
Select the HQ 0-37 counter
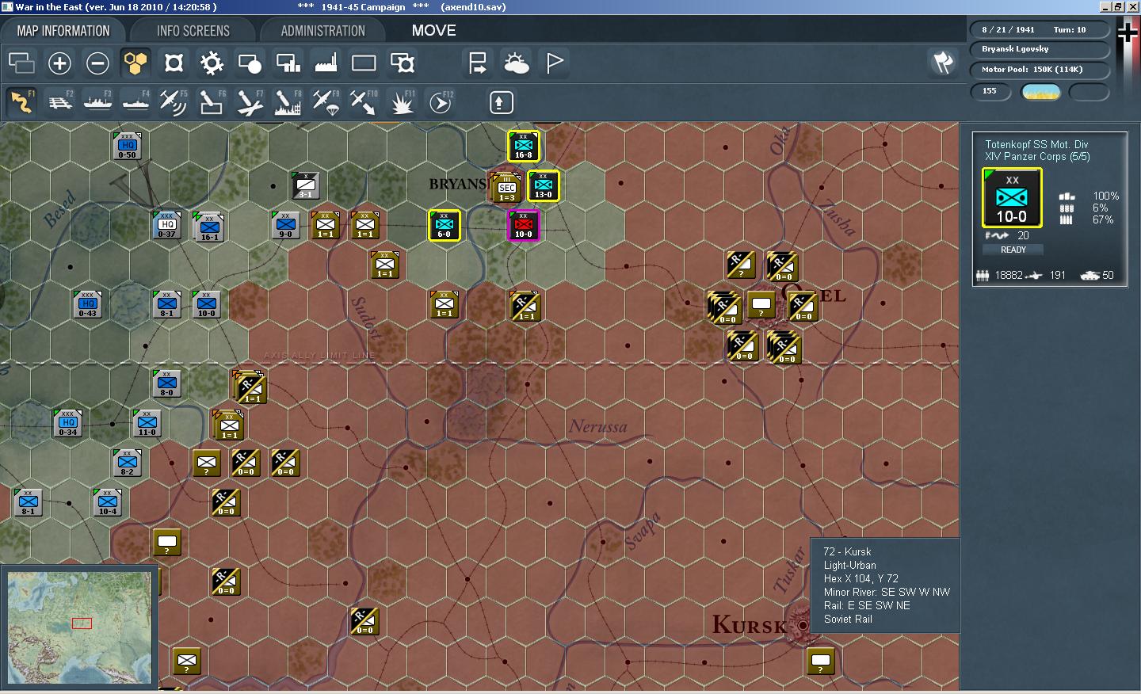[167, 226]
